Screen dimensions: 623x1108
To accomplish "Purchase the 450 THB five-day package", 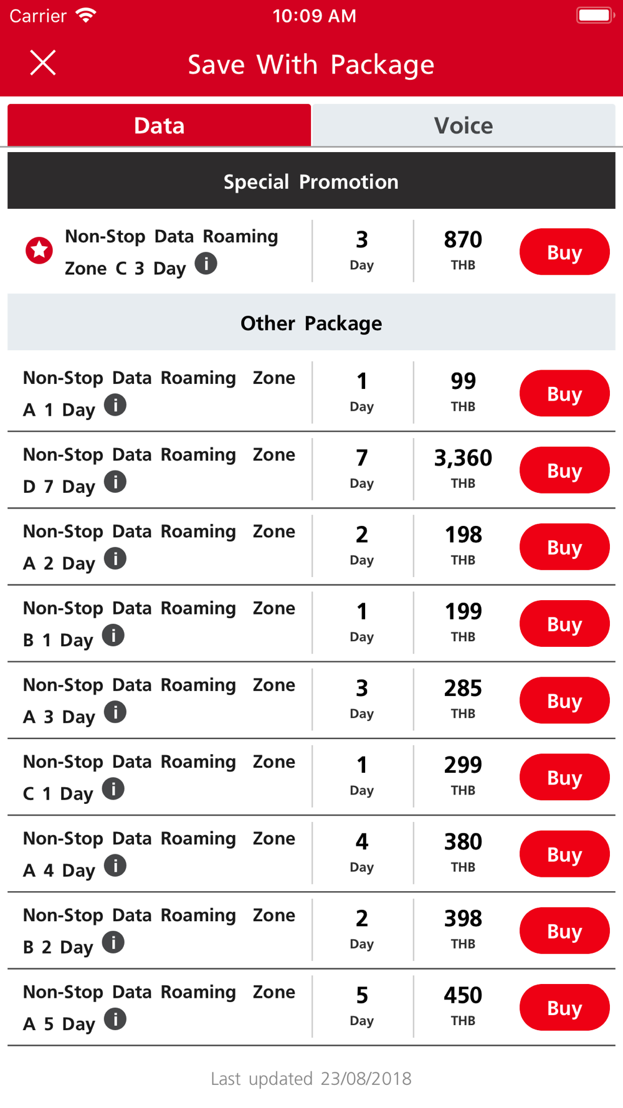I will point(564,1007).
